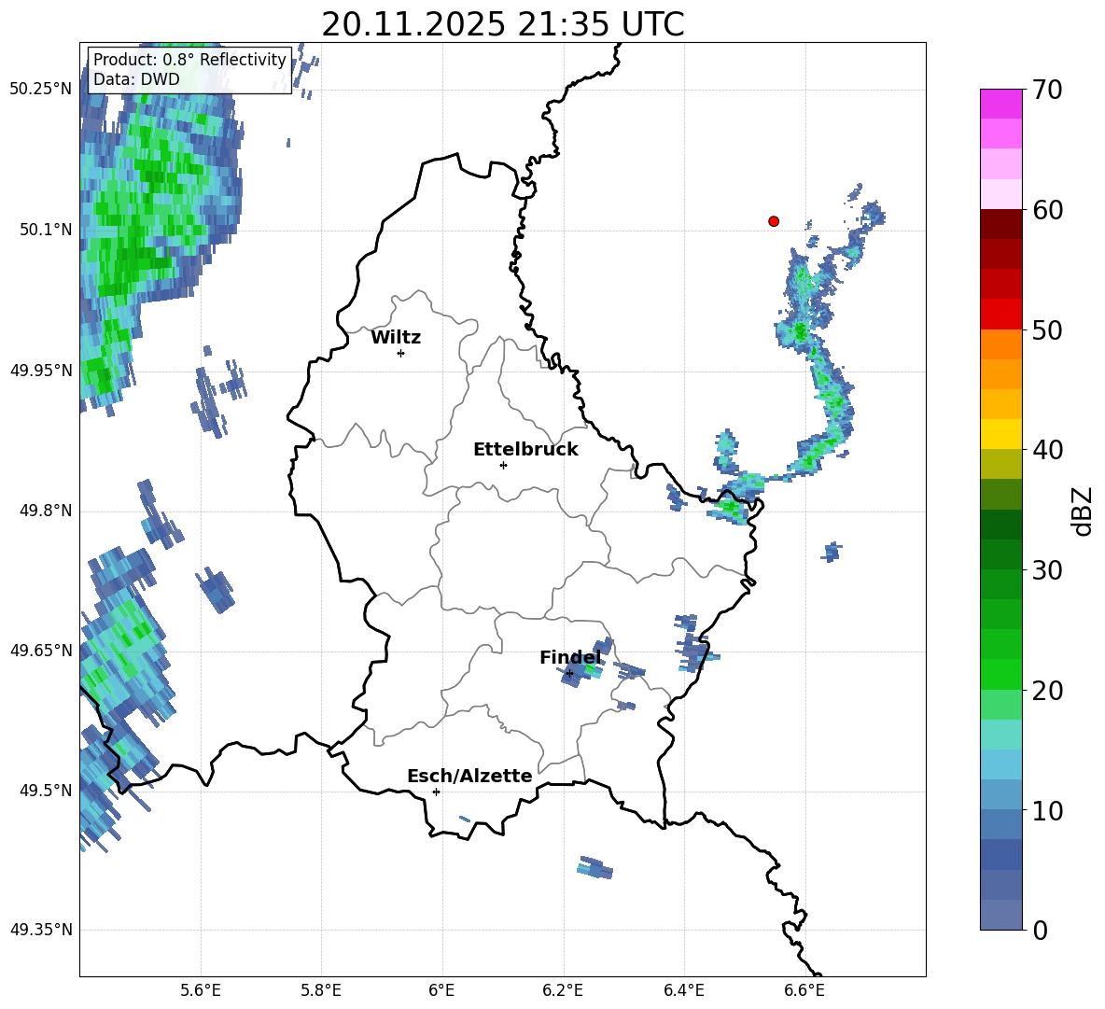The height and width of the screenshot is (1009, 1105).
Task: Click the red dot marker on the map
Action: tap(774, 221)
